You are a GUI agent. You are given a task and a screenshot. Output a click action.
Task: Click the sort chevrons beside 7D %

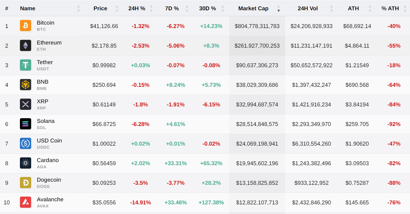pos(187,8)
